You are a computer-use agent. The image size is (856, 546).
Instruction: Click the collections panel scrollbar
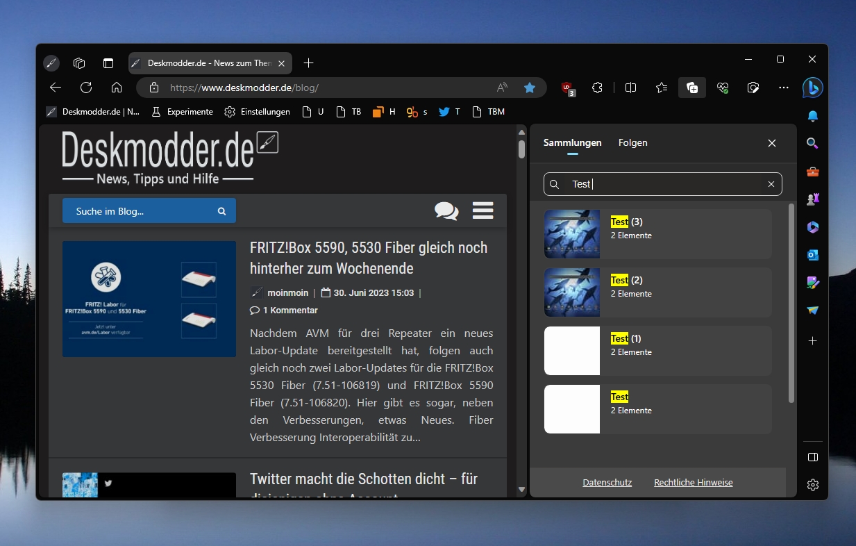[x=791, y=303]
